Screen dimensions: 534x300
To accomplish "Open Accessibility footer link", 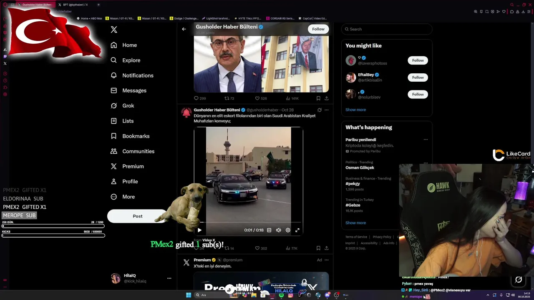I will [369, 243].
